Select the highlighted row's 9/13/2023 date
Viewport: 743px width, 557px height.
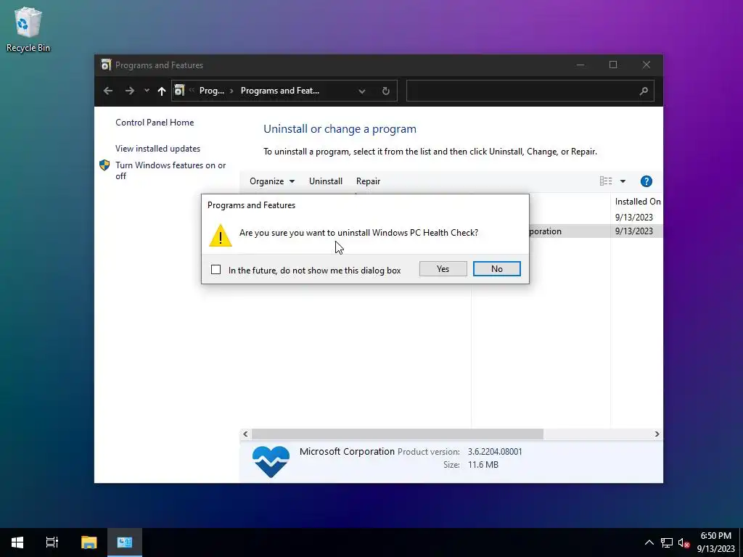click(634, 231)
